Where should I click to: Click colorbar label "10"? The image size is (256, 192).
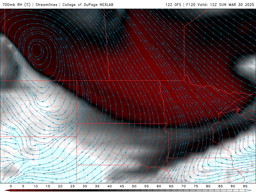[36, 186]
